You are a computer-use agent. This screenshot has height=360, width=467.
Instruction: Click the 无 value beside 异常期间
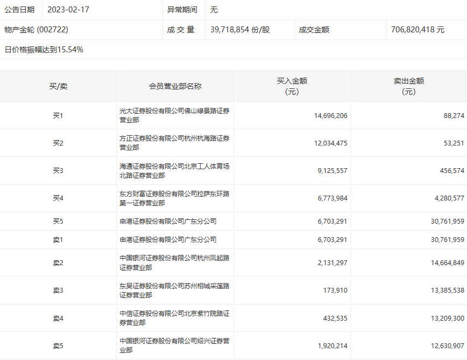(214, 10)
